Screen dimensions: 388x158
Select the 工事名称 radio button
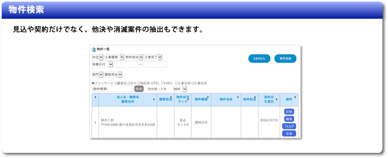176,83
